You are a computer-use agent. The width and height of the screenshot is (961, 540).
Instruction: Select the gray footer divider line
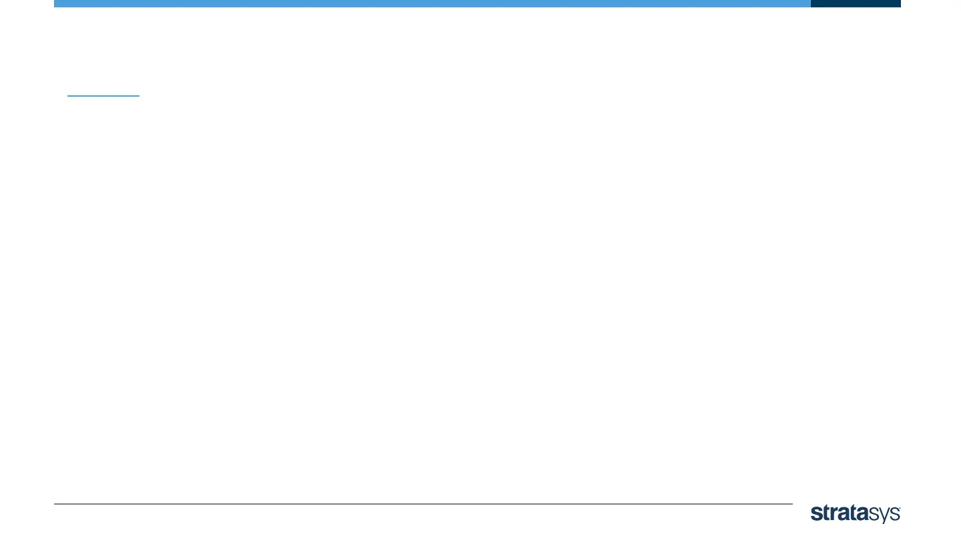click(x=423, y=504)
